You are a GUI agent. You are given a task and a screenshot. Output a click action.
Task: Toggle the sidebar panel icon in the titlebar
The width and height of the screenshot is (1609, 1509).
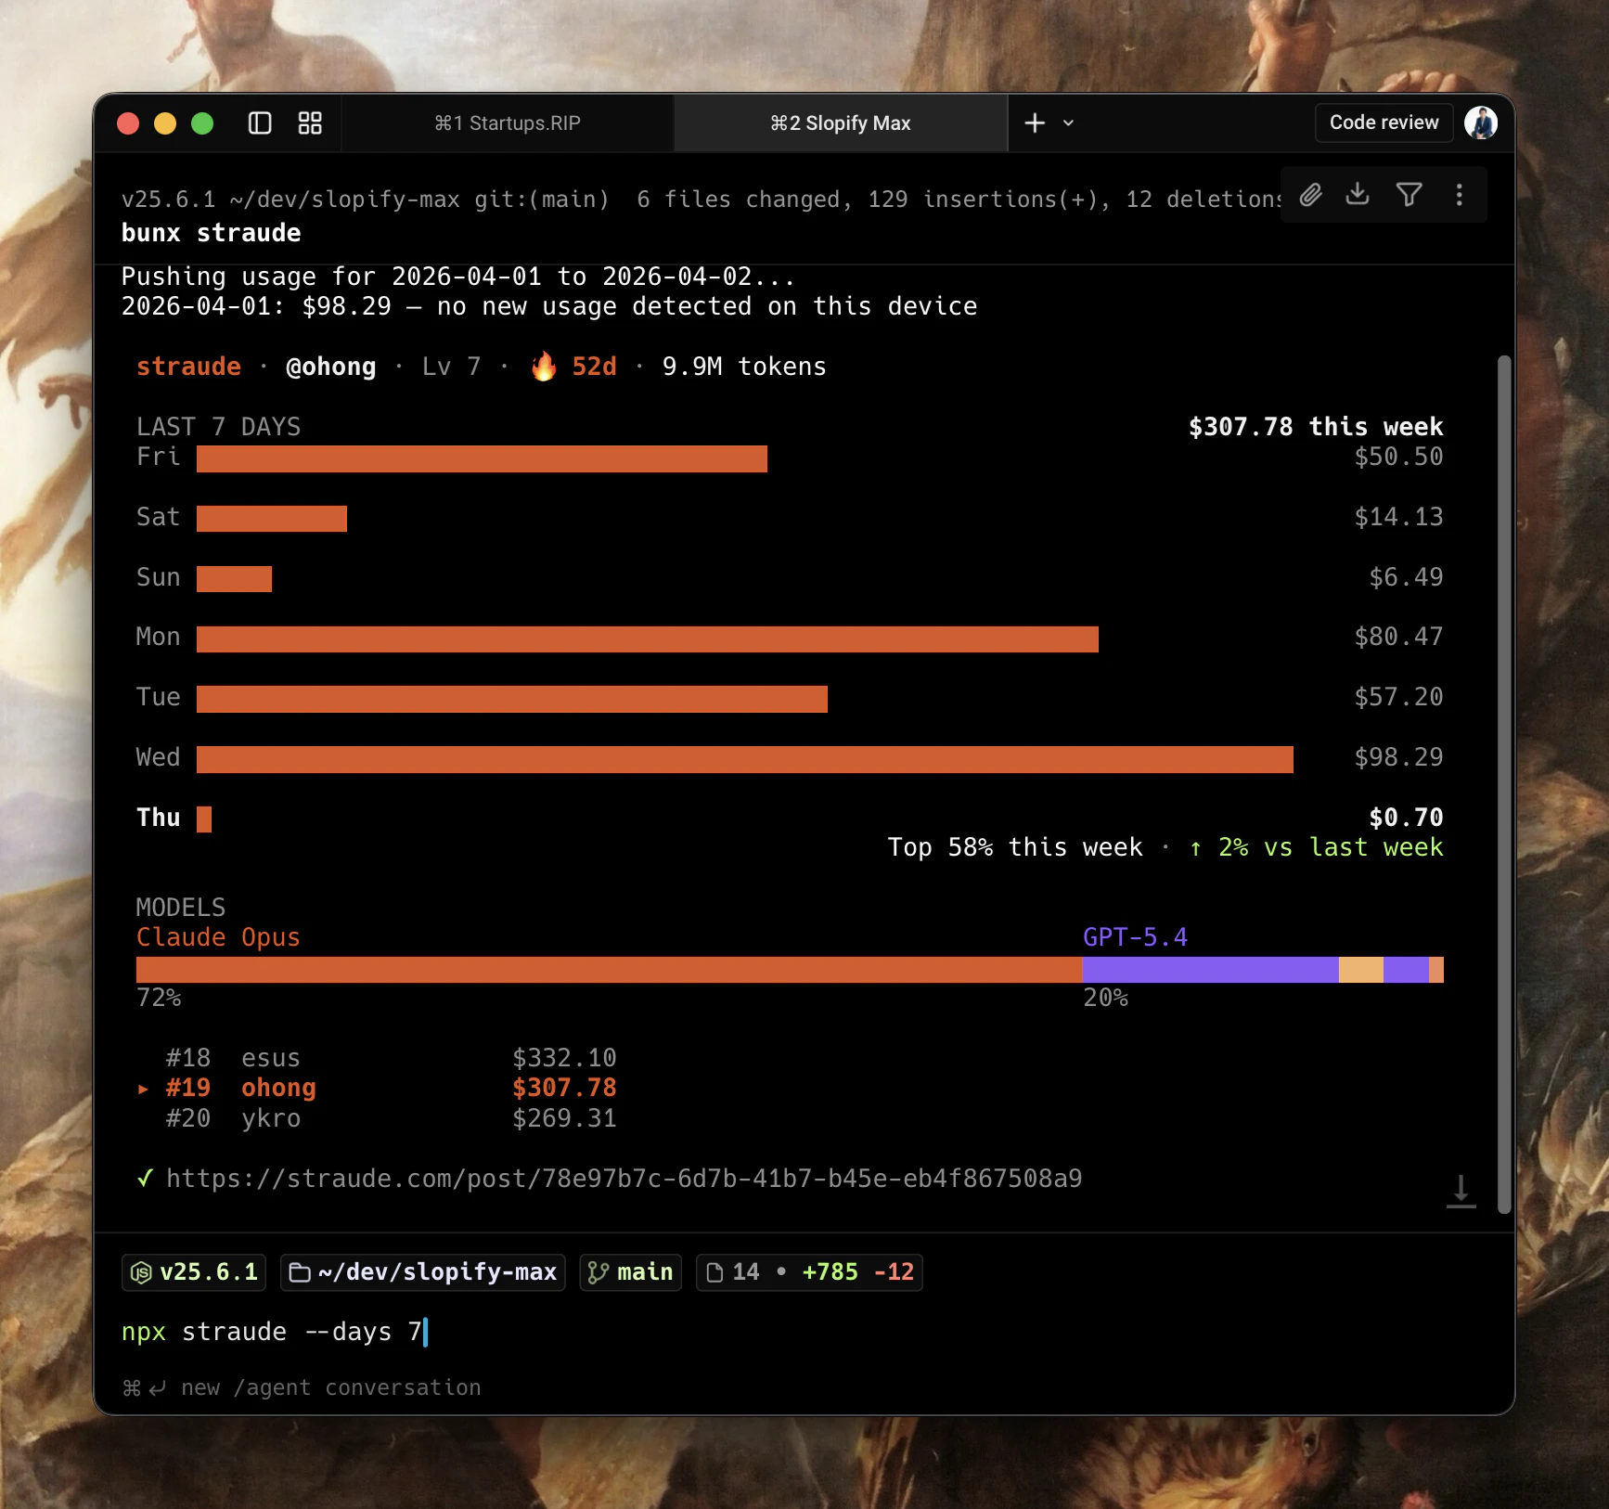(260, 123)
